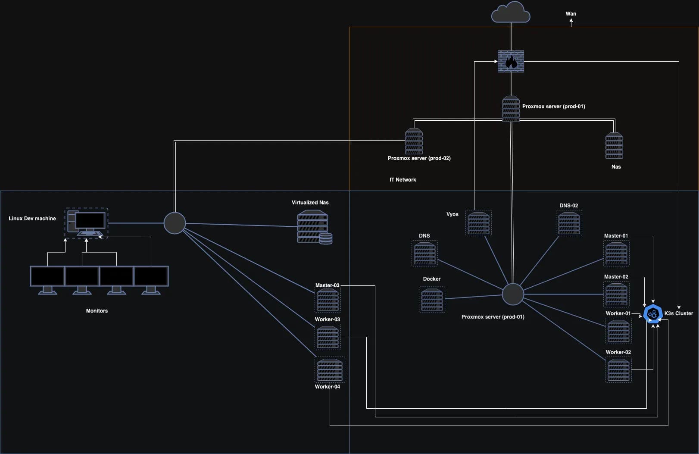The image size is (699, 454).
Task: Select the Worker-02 server icon
Action: [618, 369]
